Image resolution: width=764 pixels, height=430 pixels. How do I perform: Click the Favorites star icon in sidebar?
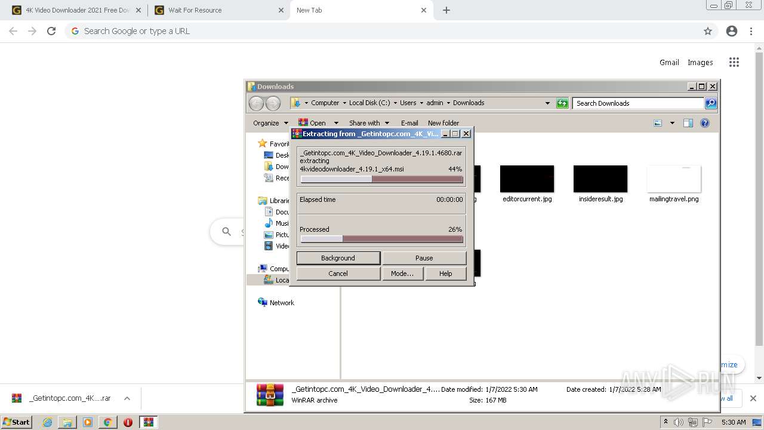[262, 143]
